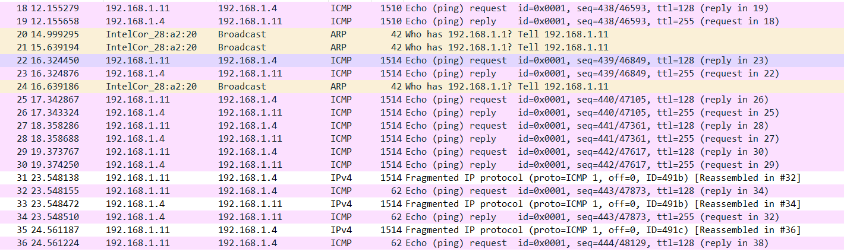Image resolution: width=844 pixels, height=252 pixels.
Task: Select packet 18 ICMP echo request row
Action: (416, 8)
